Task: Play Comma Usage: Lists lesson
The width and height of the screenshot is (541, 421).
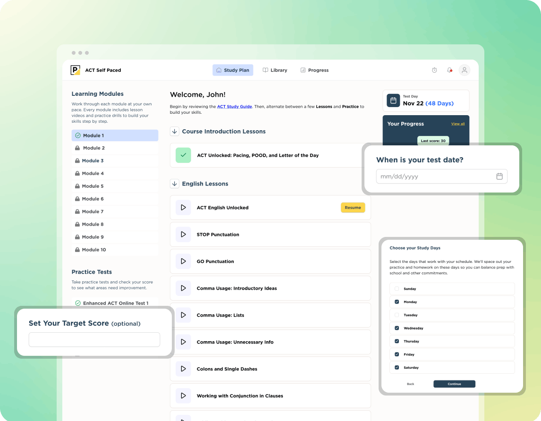Action: (x=183, y=315)
